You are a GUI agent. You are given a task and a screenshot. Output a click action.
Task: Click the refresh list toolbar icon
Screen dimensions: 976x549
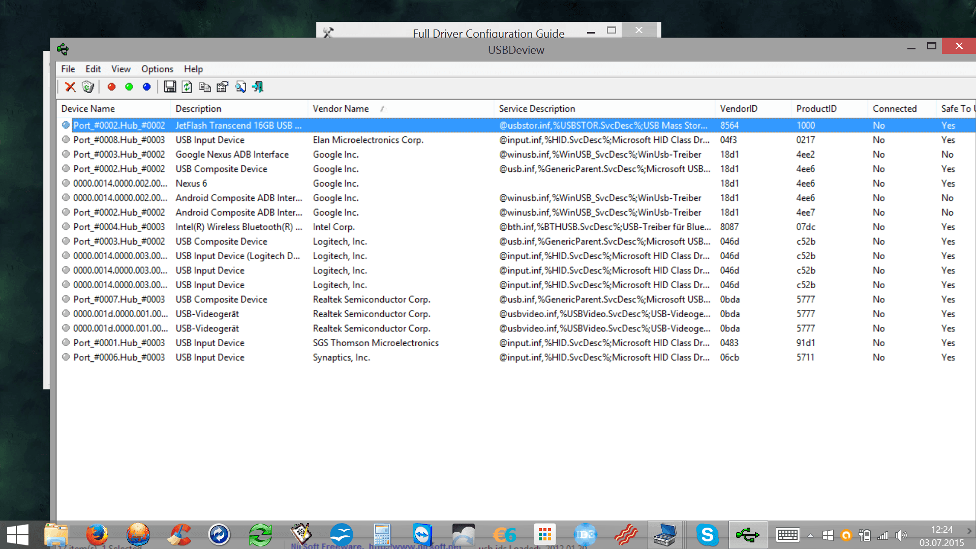187,87
